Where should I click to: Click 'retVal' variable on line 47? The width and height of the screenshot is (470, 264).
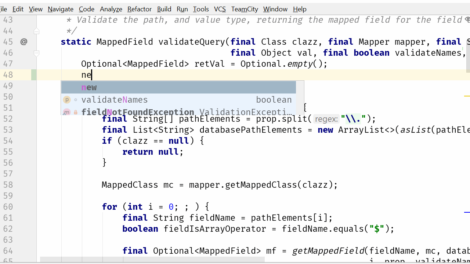pyautogui.click(x=210, y=64)
